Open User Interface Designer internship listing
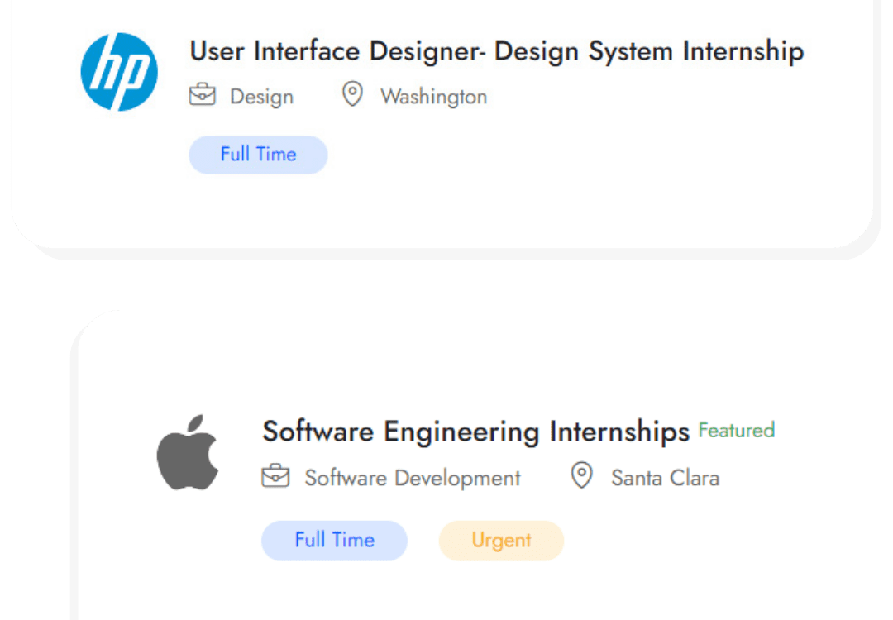This screenshot has height=620, width=893. (x=497, y=51)
